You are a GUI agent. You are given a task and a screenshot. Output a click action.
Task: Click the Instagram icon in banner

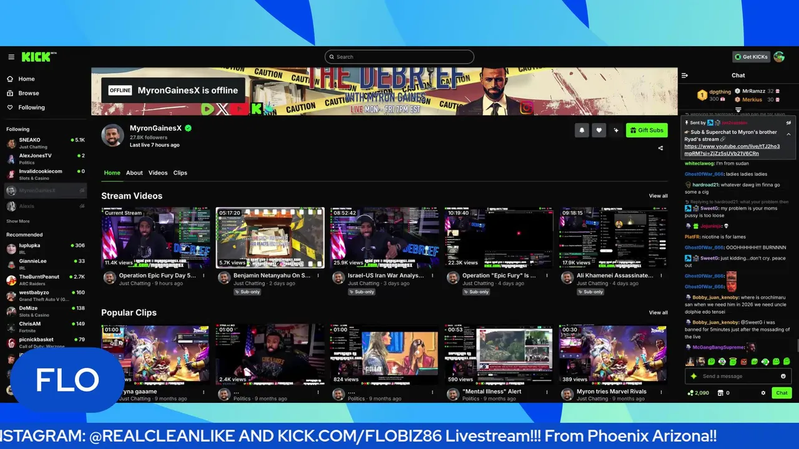click(x=527, y=107)
